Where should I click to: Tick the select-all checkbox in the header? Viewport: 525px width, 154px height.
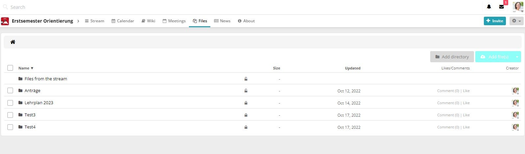(10, 68)
